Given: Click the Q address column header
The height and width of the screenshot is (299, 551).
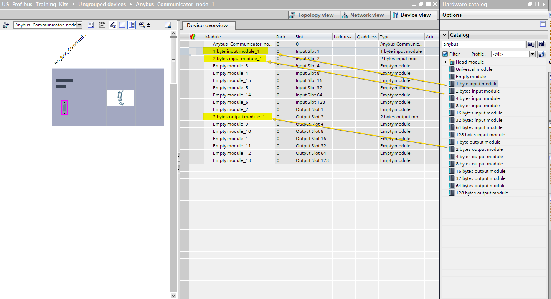Looking at the screenshot, I should [367, 37].
